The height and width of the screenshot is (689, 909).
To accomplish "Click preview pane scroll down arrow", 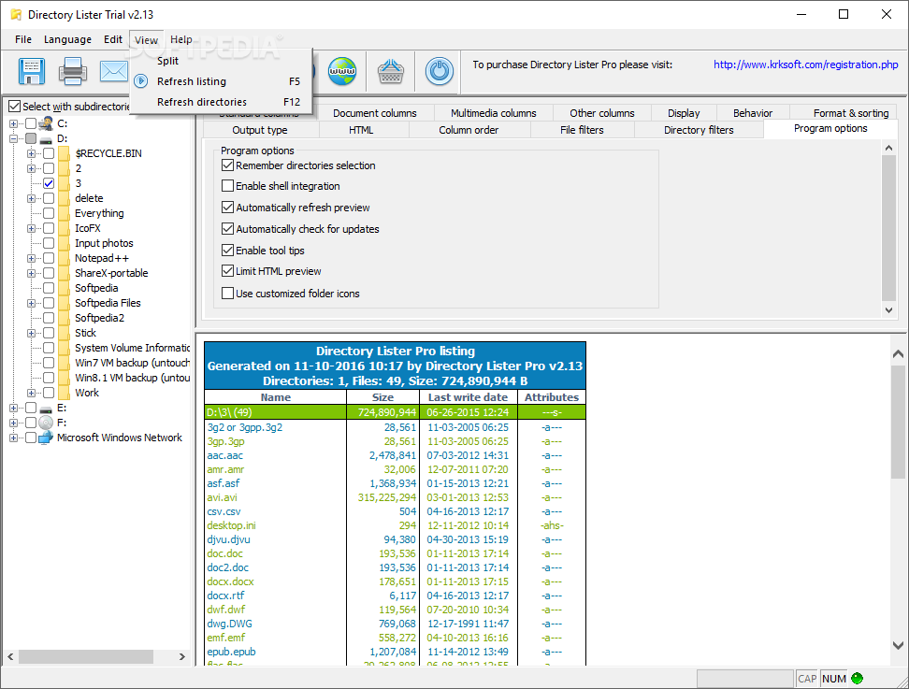I will point(898,645).
